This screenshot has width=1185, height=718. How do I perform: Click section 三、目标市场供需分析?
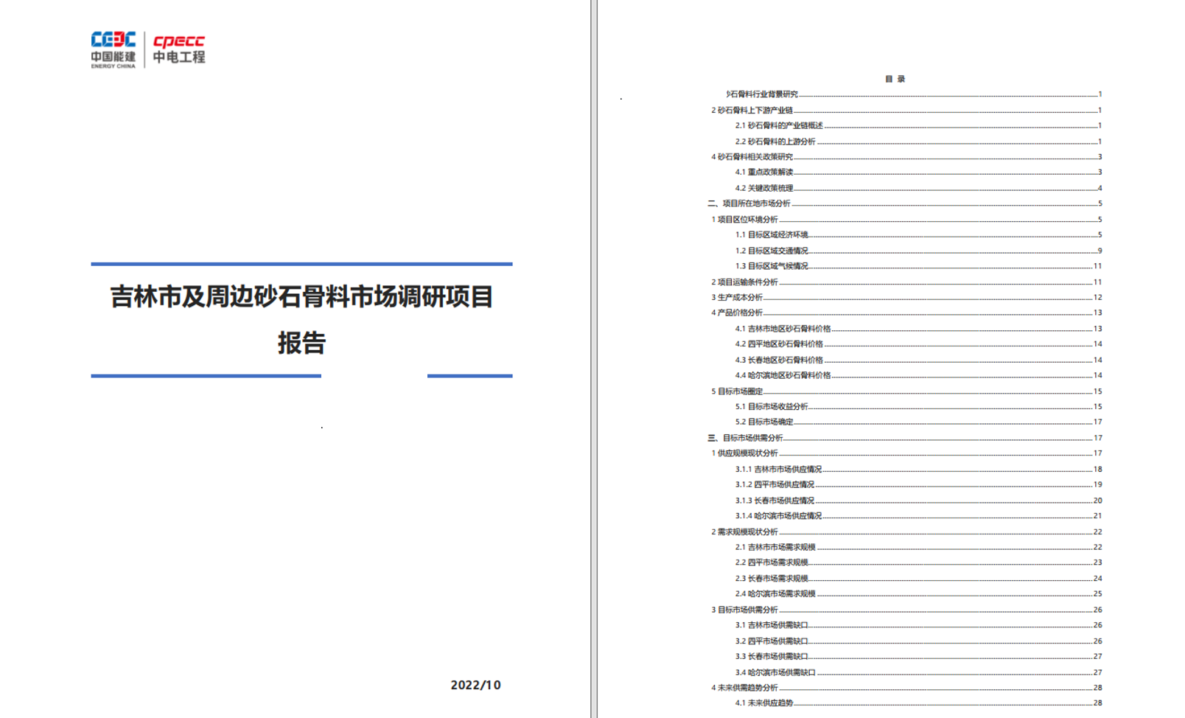746,438
